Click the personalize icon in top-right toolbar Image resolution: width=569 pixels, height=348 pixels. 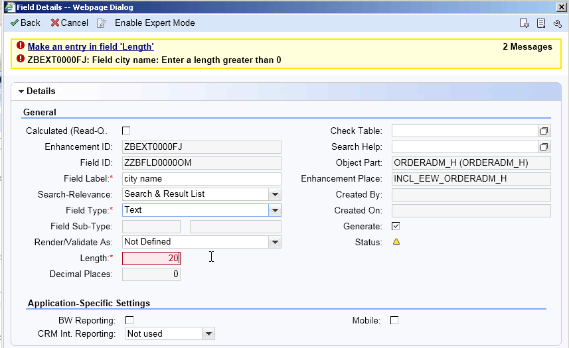(x=524, y=23)
